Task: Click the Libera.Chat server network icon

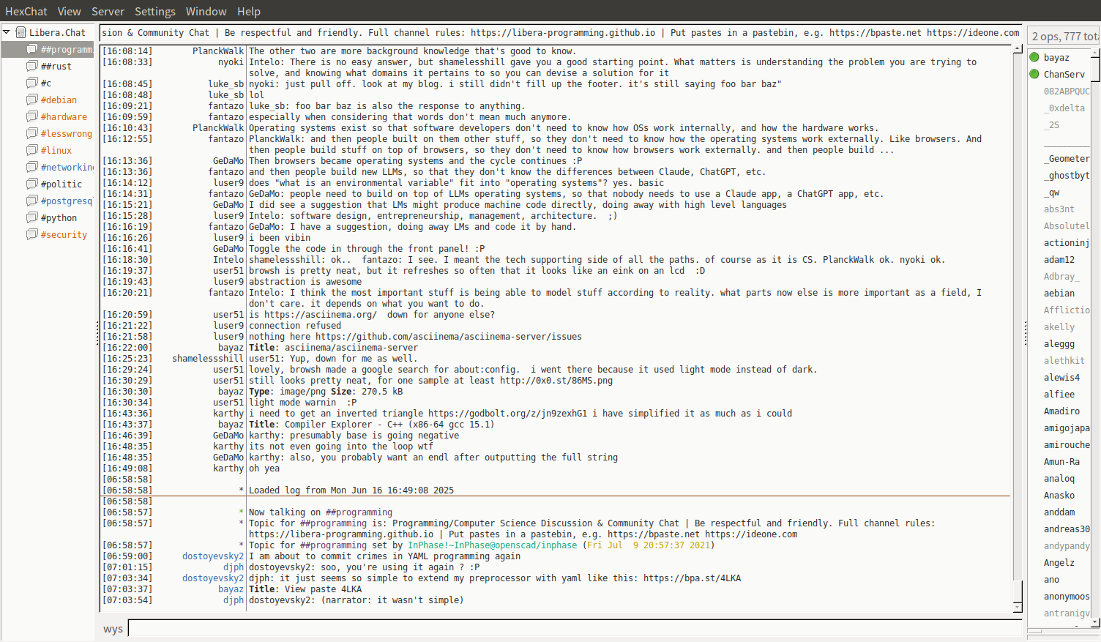Action: 21,32
